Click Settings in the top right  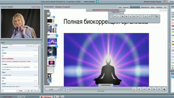coord(172,2)
